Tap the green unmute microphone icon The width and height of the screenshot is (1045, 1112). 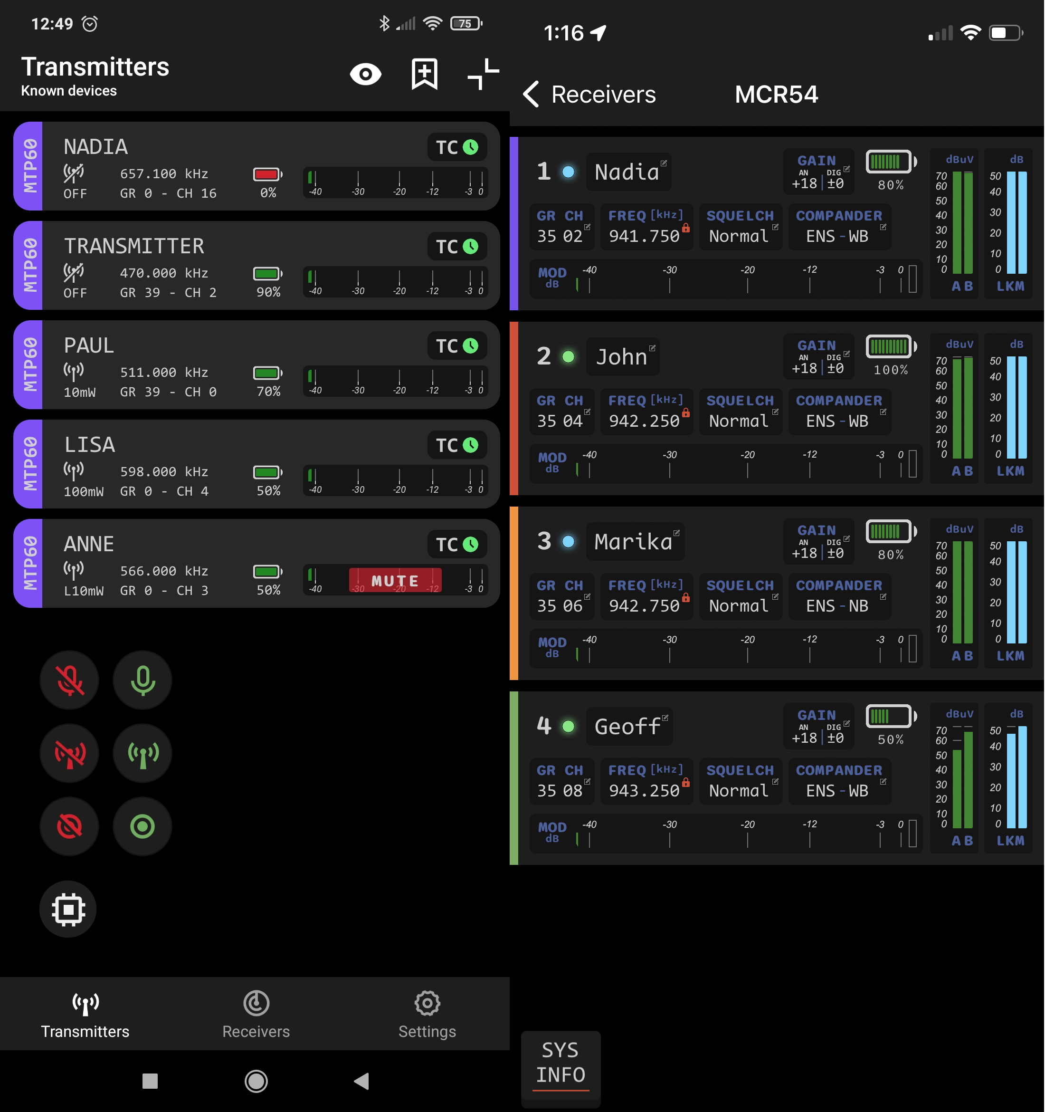pyautogui.click(x=142, y=680)
